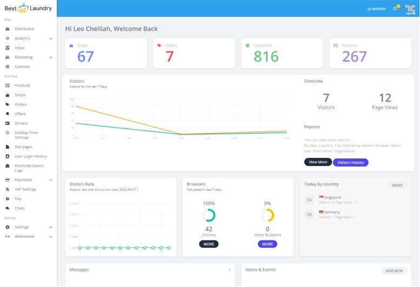Click the Chrome browser usage donut chart
Image resolution: width=420 pixels, height=287 pixels.
[209, 216]
